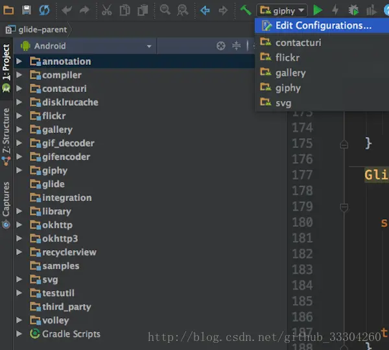Click the Replace magnifier icon

tap(183, 10)
